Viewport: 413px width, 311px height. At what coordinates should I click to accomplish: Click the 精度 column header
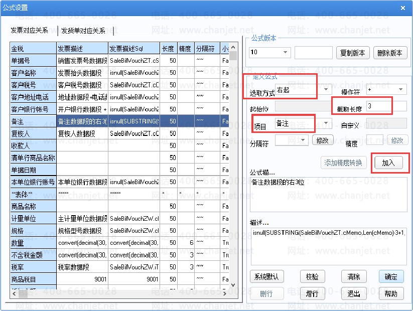pyautogui.click(x=186, y=49)
